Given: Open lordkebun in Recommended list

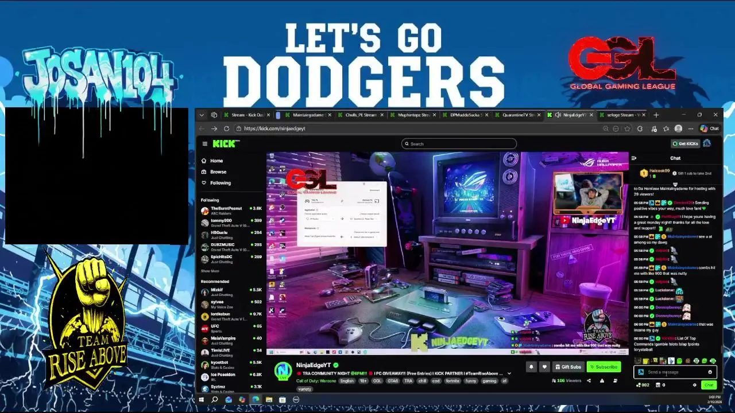Looking at the screenshot, I should pos(231,316).
